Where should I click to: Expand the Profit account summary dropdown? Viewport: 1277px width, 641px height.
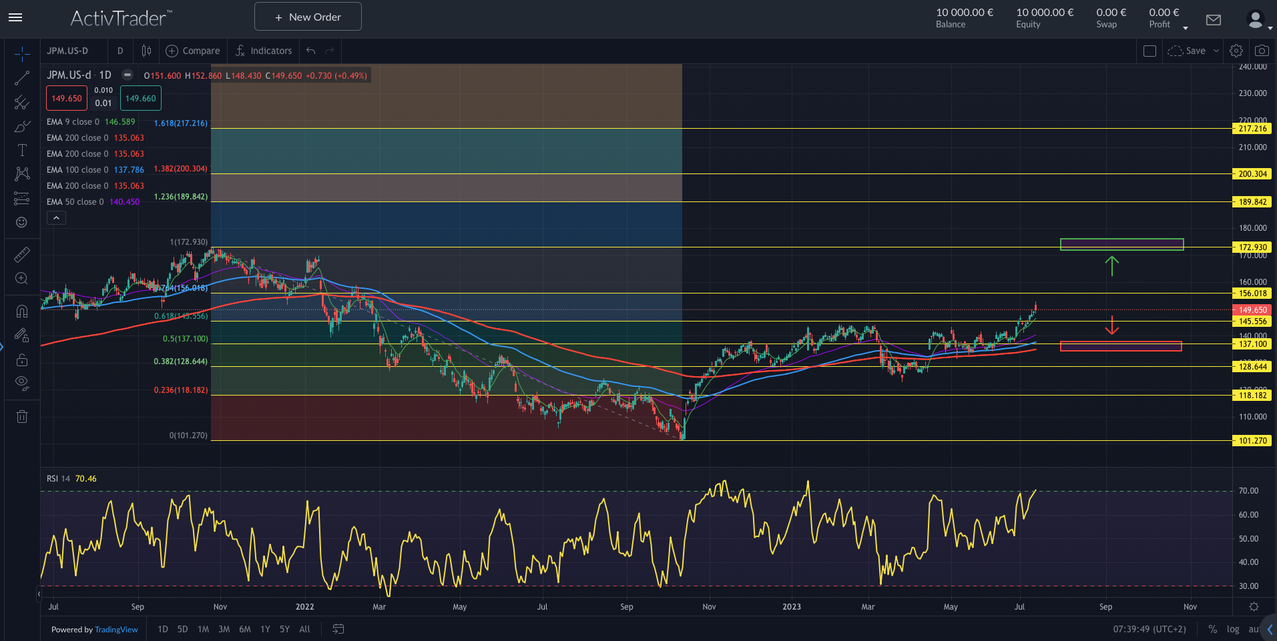click(x=1185, y=27)
